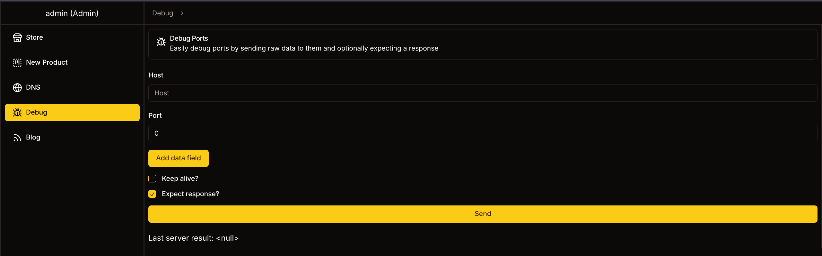This screenshot has height=256, width=822.
Task: Uncheck the Expect response checkbox
Action: click(x=152, y=194)
